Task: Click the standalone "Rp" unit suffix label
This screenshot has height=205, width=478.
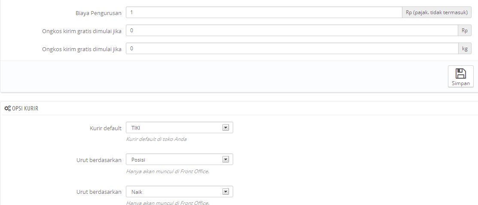Action: pos(464,31)
